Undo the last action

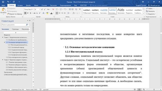coord(8,2)
